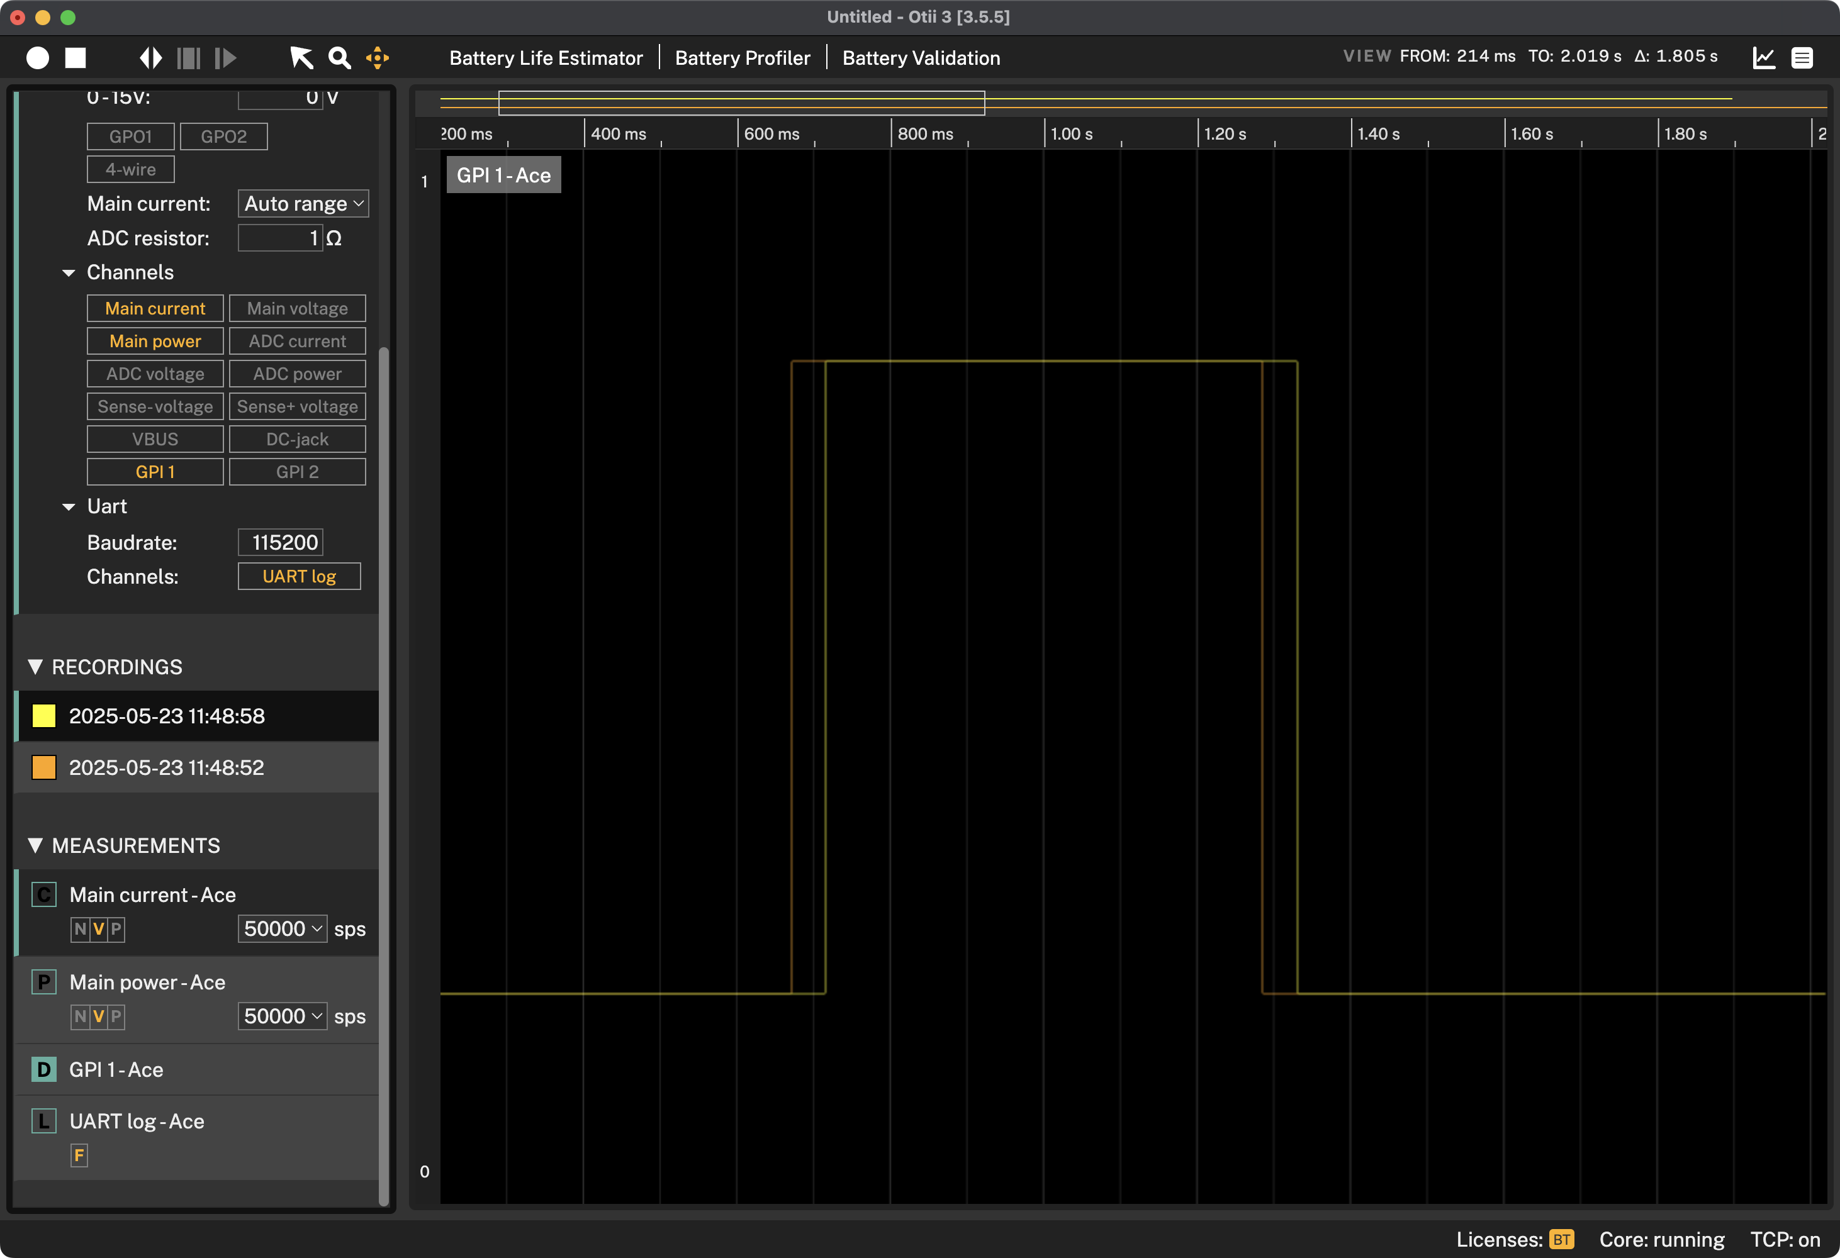Click the step-forward play icon
This screenshot has height=1258, width=1840.
tap(226, 58)
